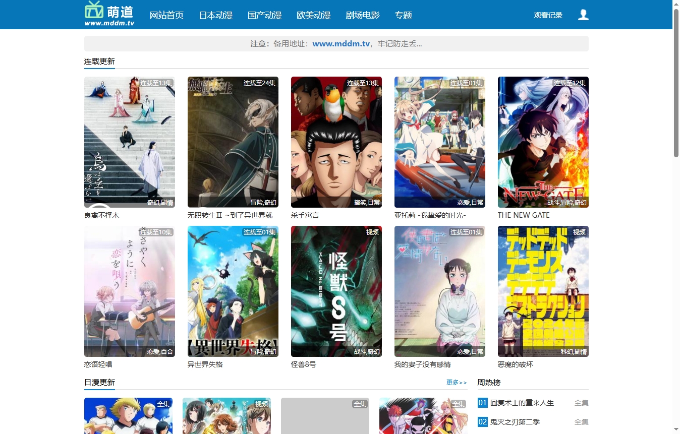The height and width of the screenshot is (434, 680).
Task: Open 回复术士的重来人生 in 周热榜
Action: 522,403
